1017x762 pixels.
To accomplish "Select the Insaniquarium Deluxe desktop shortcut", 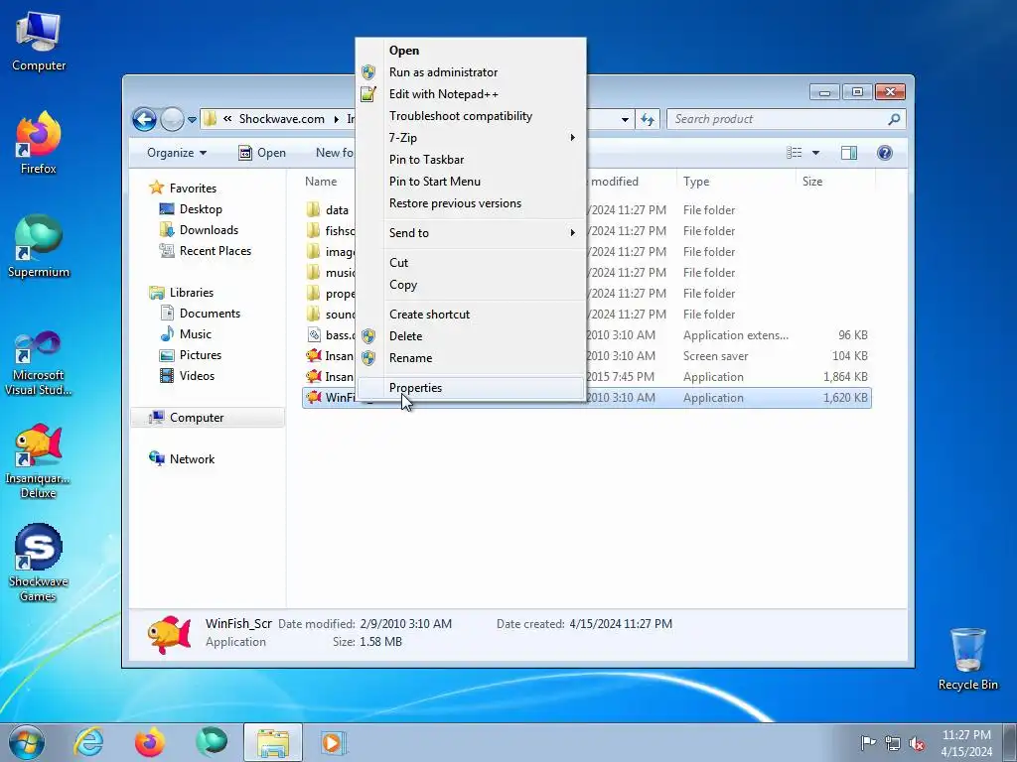I will [x=39, y=461].
